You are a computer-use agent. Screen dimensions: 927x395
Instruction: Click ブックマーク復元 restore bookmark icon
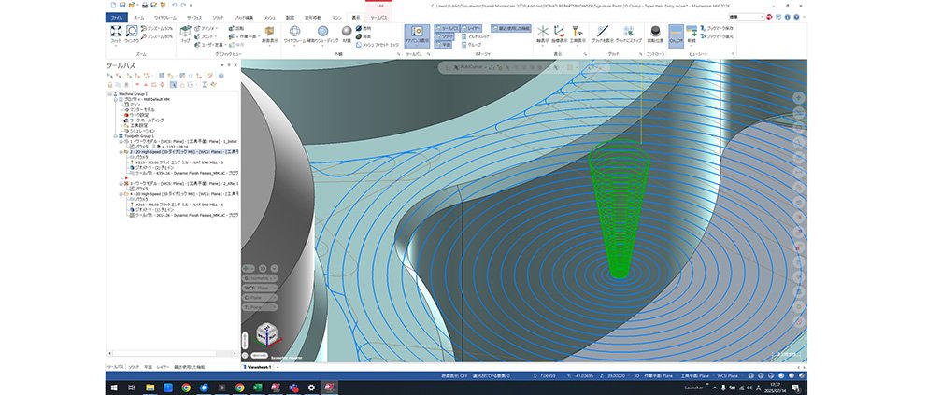[x=704, y=36]
